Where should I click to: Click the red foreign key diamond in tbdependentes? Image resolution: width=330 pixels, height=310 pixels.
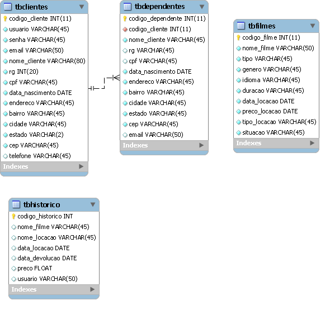click(x=125, y=29)
